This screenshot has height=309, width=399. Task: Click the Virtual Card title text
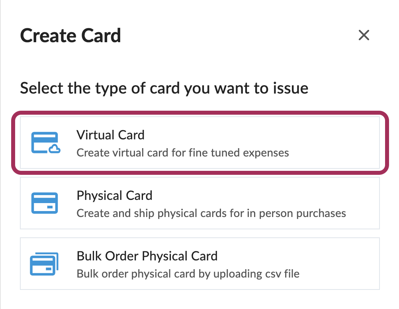click(x=110, y=135)
